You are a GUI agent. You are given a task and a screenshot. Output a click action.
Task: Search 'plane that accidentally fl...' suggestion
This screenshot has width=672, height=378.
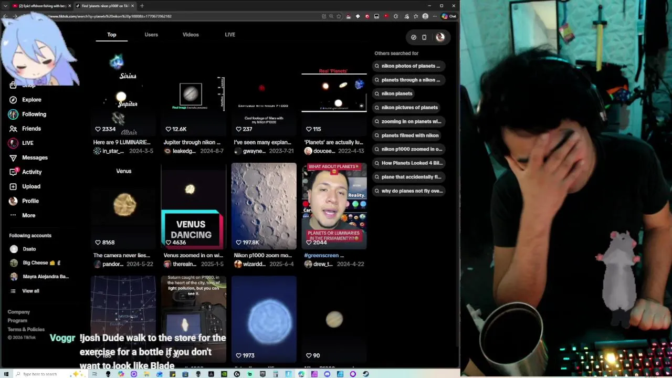(x=409, y=177)
